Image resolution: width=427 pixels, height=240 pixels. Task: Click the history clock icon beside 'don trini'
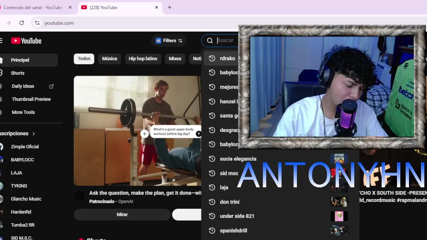point(212,202)
